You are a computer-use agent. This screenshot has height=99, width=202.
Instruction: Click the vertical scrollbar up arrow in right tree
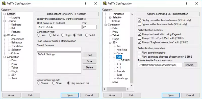[x=132, y=14]
